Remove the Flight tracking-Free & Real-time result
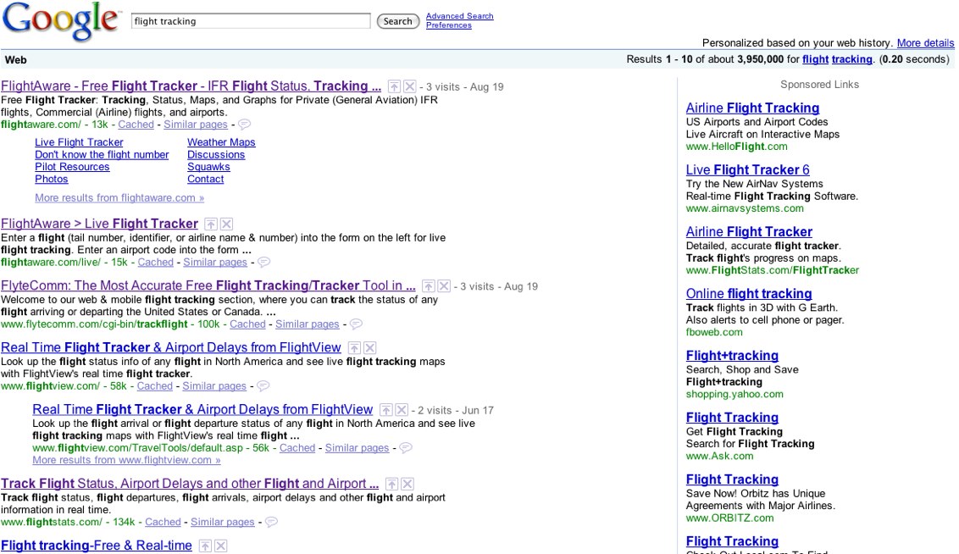959x554 pixels. 221,546
